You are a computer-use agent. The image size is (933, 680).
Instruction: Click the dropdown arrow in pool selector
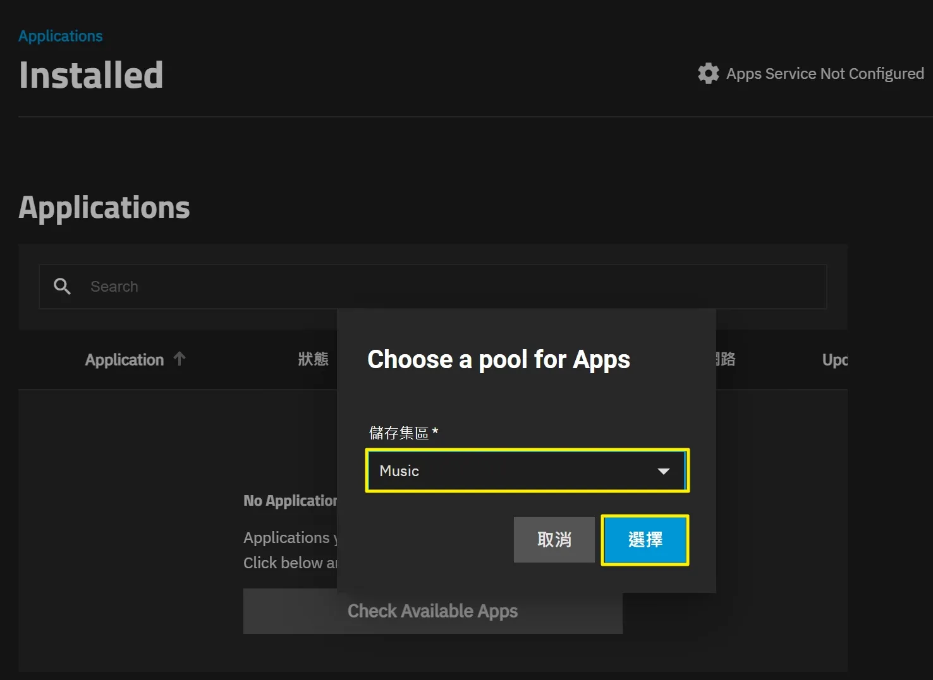[663, 471]
